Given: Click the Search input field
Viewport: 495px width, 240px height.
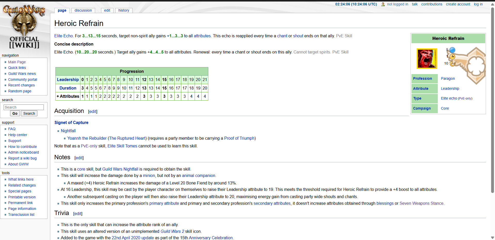Looking at the screenshot, I should pyautogui.click(x=24, y=107).
